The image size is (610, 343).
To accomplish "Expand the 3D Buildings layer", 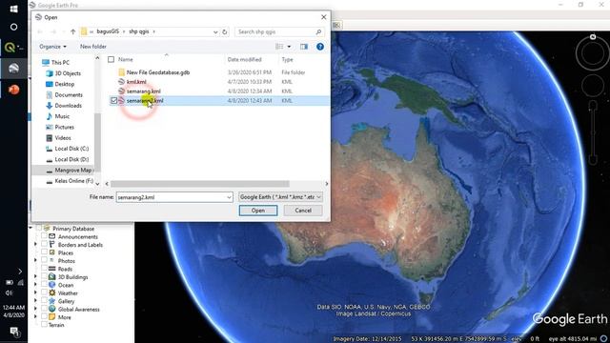I will [x=36, y=277].
